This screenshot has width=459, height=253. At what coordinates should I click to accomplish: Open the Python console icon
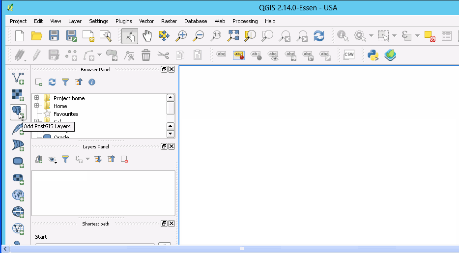pos(373,55)
